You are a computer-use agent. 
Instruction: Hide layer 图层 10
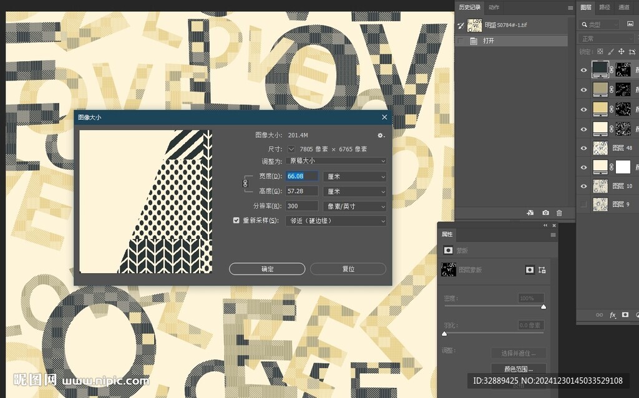(583, 186)
